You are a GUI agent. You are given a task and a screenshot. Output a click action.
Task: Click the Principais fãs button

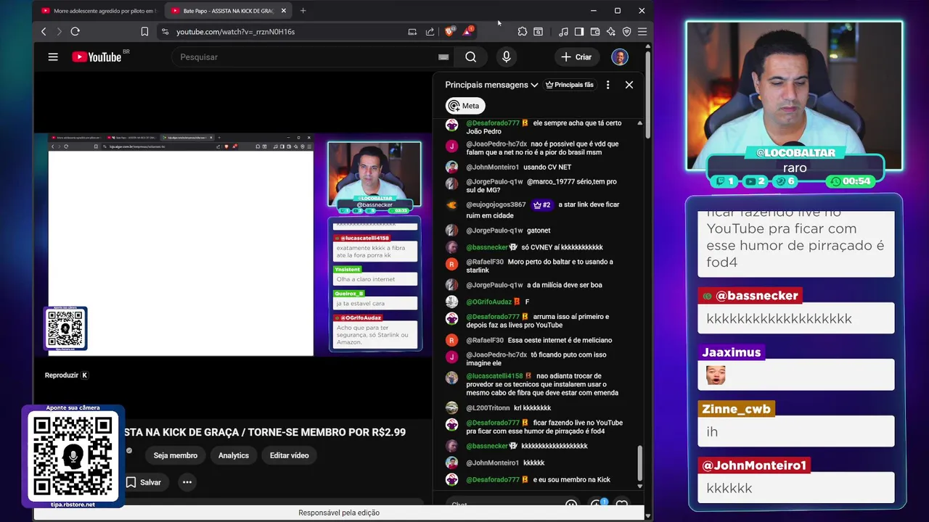click(x=570, y=85)
